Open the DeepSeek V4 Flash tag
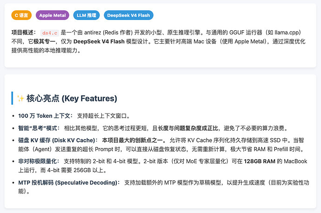Viewport: 321px width, 213px height. 128,15
